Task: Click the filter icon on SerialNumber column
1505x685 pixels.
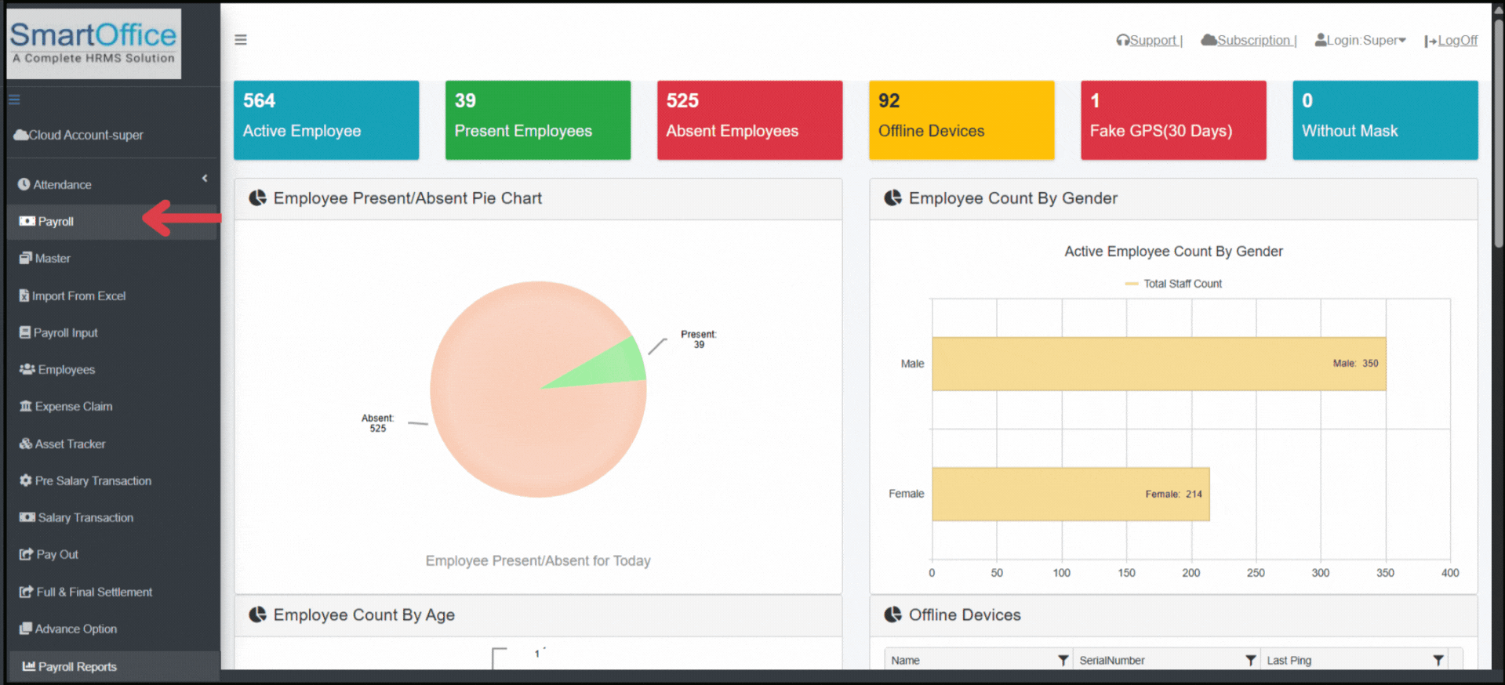Action: click(x=1251, y=661)
